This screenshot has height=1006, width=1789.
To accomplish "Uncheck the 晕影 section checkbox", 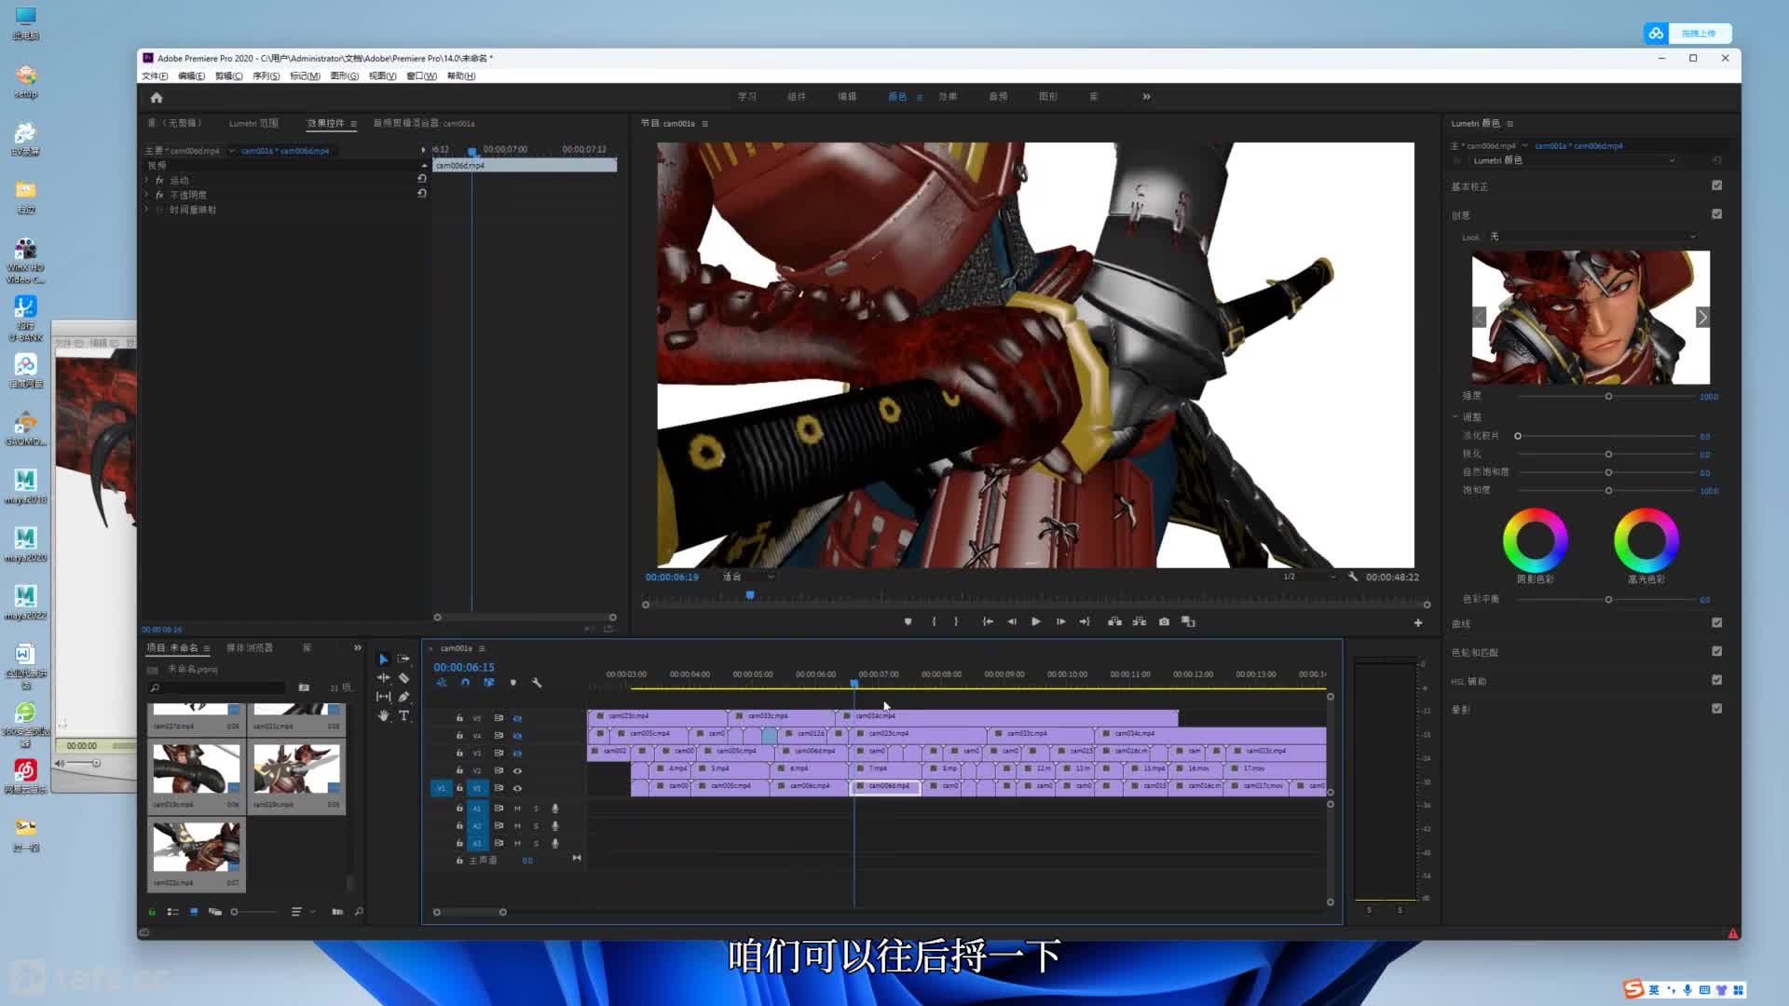I will (x=1716, y=709).
